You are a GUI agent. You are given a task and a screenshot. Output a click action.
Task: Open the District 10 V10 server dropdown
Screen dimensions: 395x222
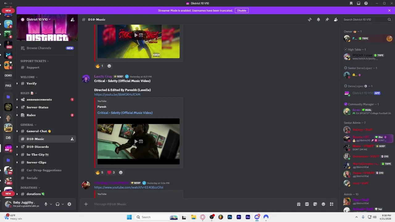click(39, 19)
